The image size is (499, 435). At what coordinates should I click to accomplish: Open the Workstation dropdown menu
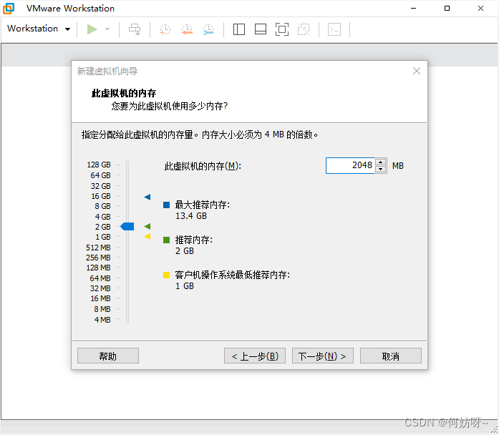click(39, 29)
